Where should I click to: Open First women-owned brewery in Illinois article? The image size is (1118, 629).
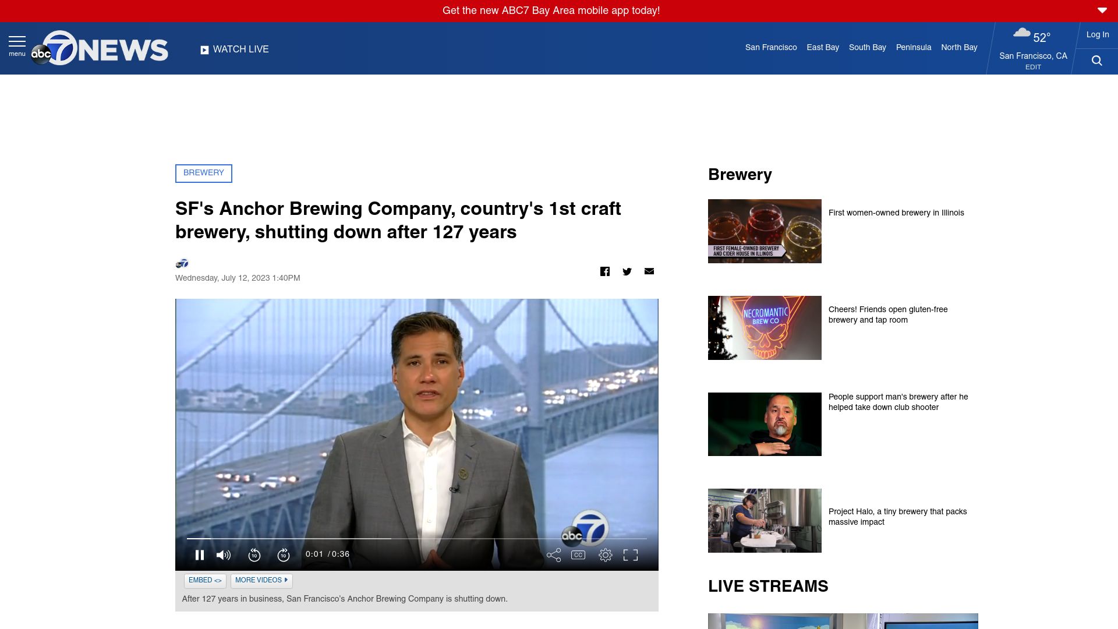coord(896,213)
